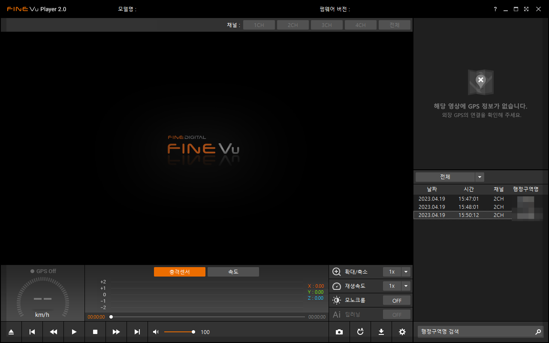Click the GPS map pin icon
549x343 pixels.
click(480, 82)
